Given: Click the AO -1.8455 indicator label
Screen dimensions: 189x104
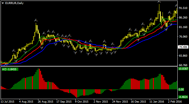Looking at the screenshot, I should [x=10, y=69].
